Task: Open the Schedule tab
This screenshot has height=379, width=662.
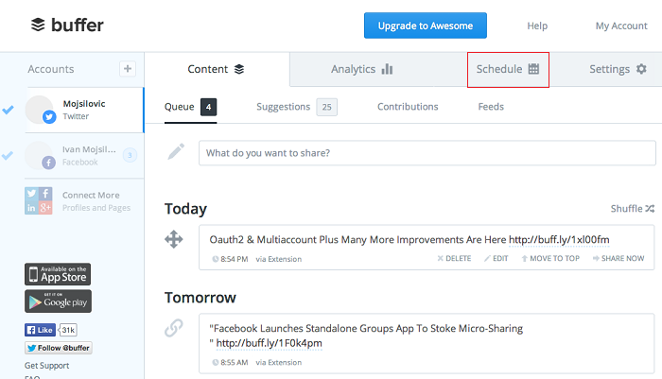Action: pyautogui.click(x=508, y=69)
